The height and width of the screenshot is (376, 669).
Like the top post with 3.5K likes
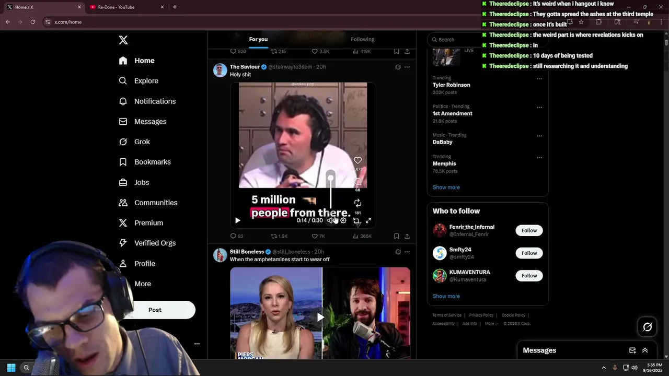[x=320, y=51]
